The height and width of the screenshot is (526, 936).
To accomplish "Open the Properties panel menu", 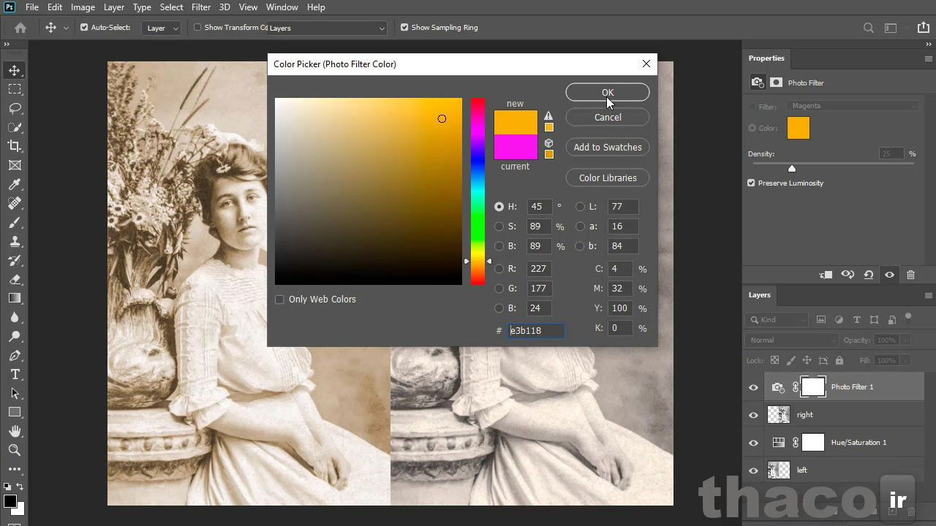I will [x=929, y=58].
